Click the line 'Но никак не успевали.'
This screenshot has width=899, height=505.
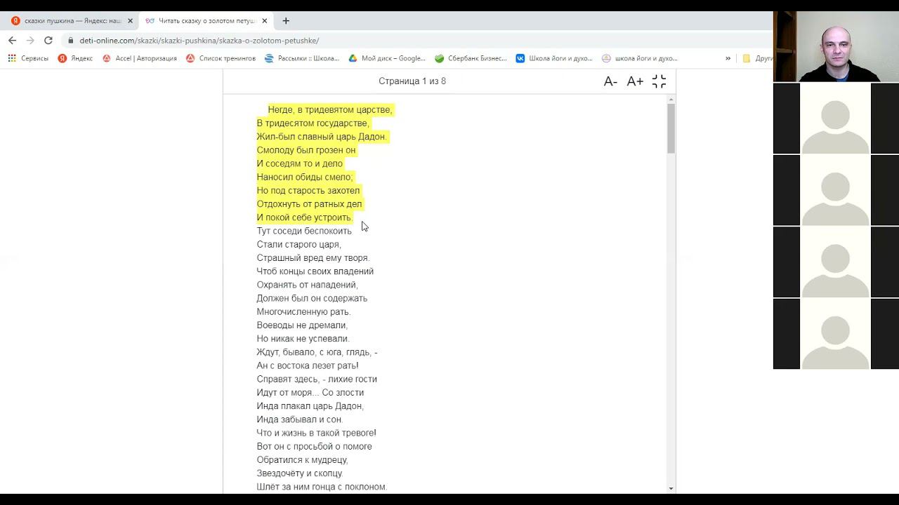point(303,339)
